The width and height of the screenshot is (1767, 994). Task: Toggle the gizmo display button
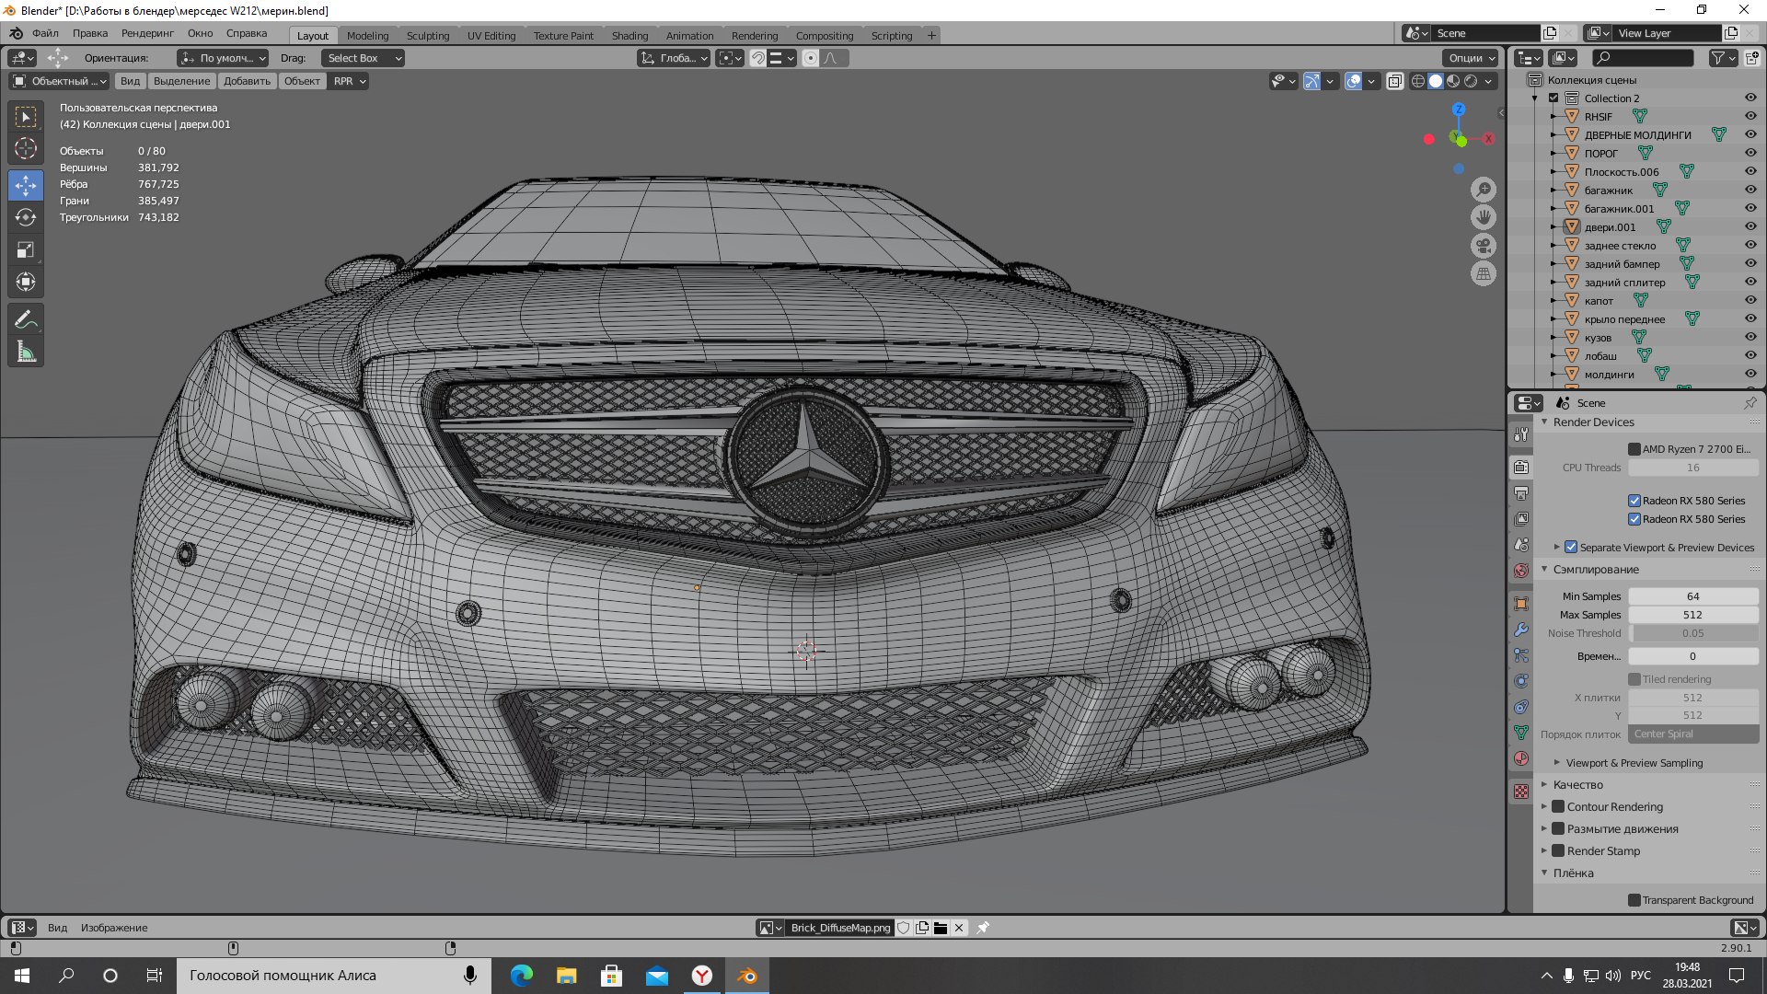click(x=1311, y=81)
